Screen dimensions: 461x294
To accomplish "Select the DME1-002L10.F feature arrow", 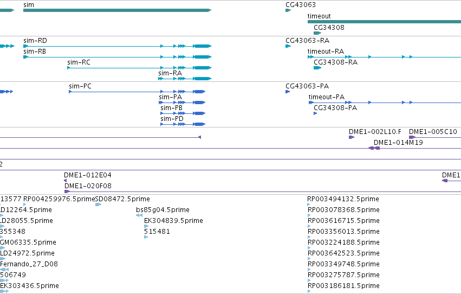I will pos(352,137).
